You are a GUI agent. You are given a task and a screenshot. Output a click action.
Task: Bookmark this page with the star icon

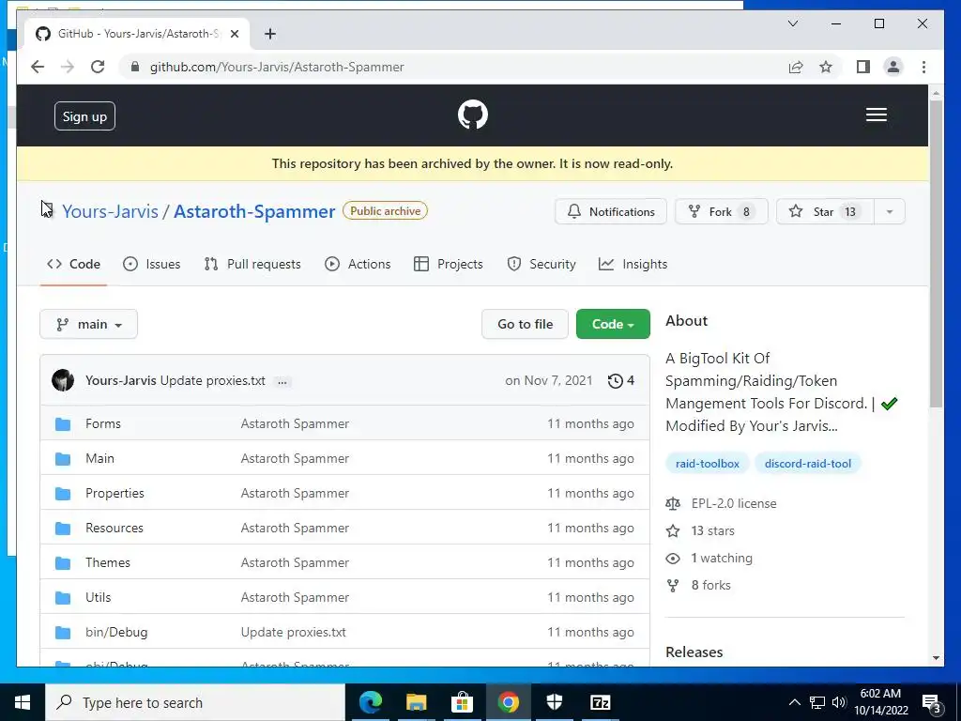pyautogui.click(x=826, y=67)
